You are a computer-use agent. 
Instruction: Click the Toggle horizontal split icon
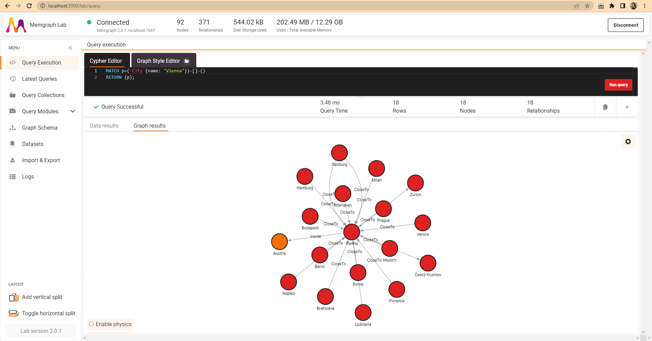[x=14, y=314]
